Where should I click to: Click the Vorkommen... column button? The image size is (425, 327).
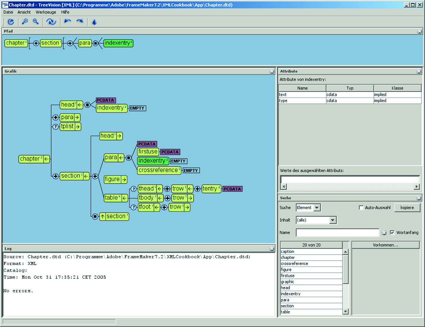click(385, 245)
